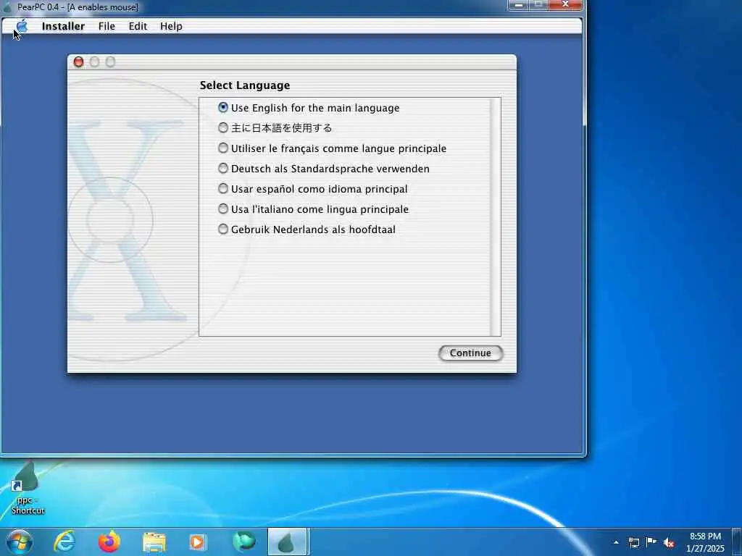The width and height of the screenshot is (742, 556).
Task: Open the Action Center flag icon
Action: tap(651, 542)
